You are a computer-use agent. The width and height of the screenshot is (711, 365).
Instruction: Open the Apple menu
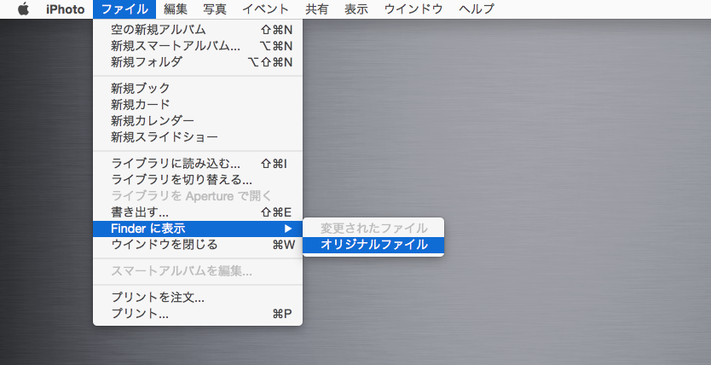[x=23, y=9]
